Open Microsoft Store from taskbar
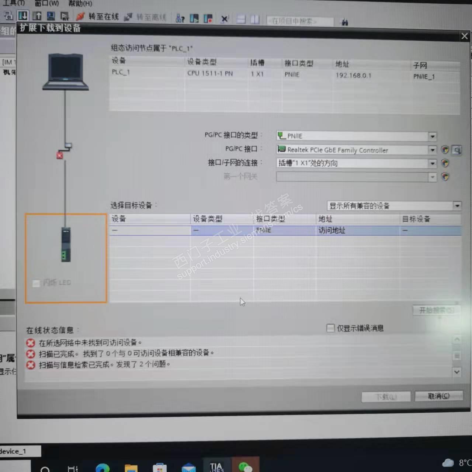472x472 pixels. tap(159, 468)
